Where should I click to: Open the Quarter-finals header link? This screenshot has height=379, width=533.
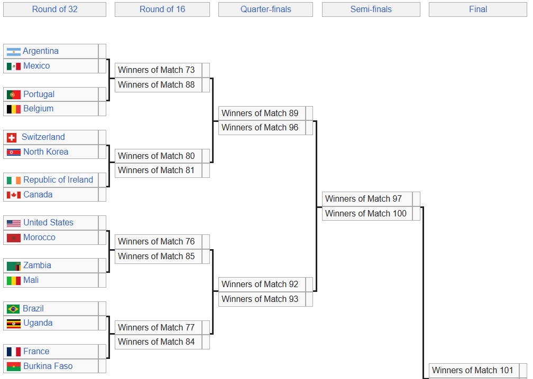[x=265, y=10]
